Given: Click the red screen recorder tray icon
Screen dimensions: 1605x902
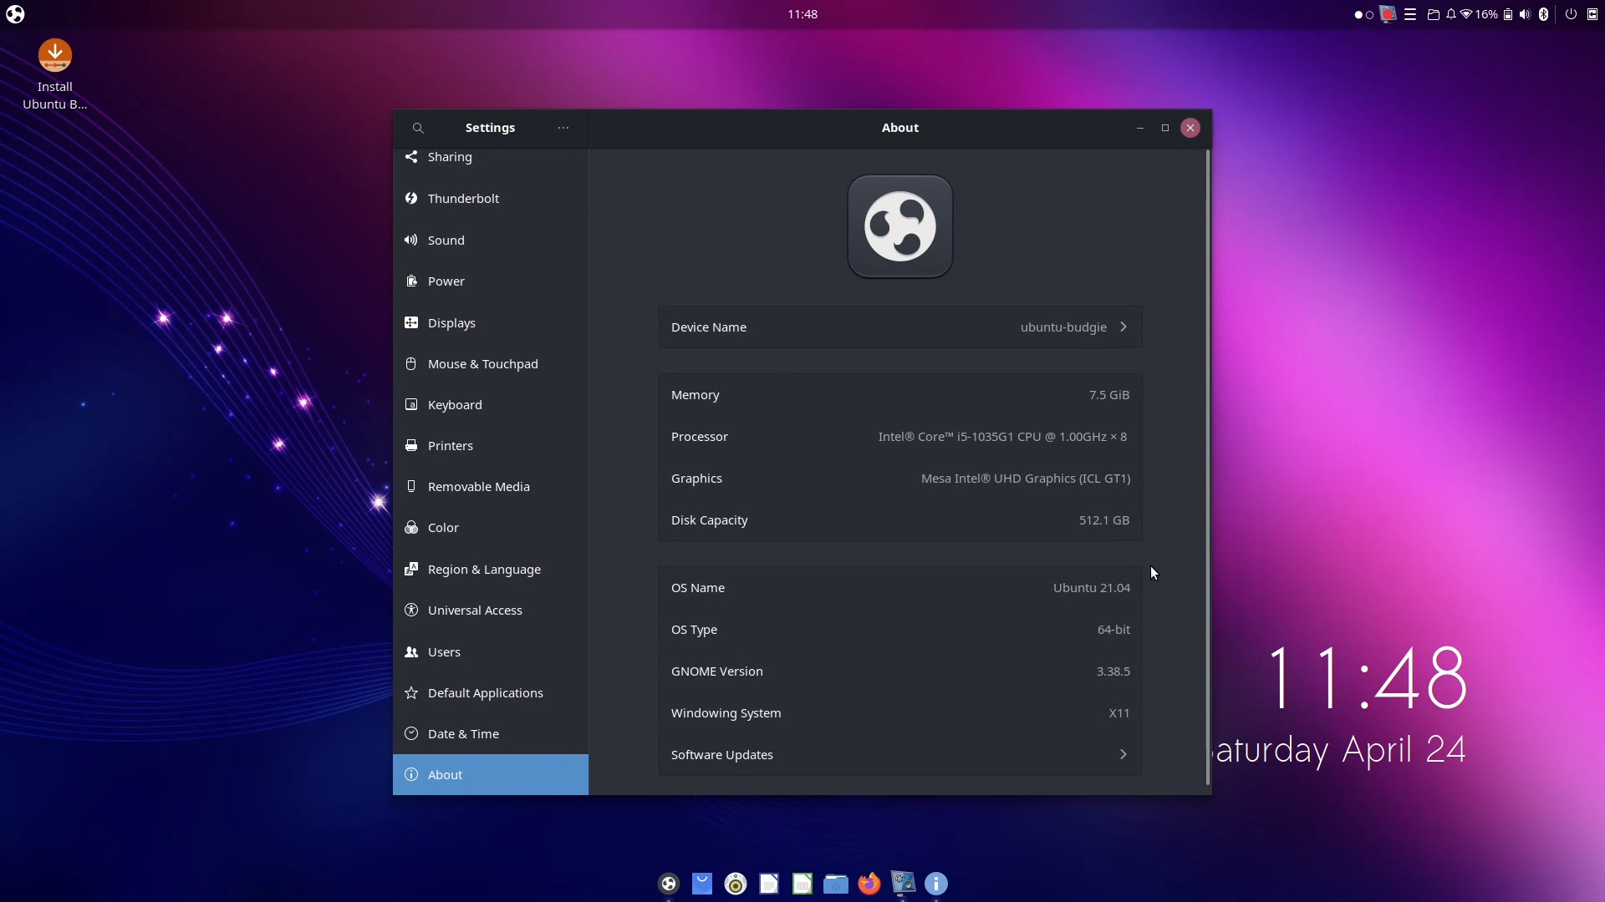Looking at the screenshot, I should click(1388, 14).
